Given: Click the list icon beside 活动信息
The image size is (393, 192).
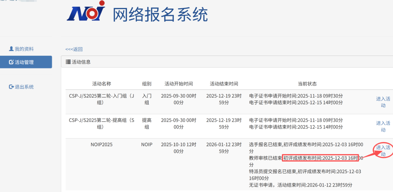Looking at the screenshot, I should (x=68, y=62).
